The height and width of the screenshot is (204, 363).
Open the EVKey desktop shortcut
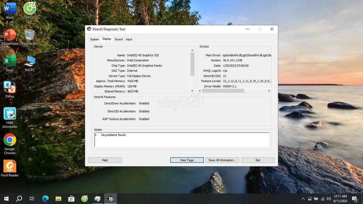10,89
